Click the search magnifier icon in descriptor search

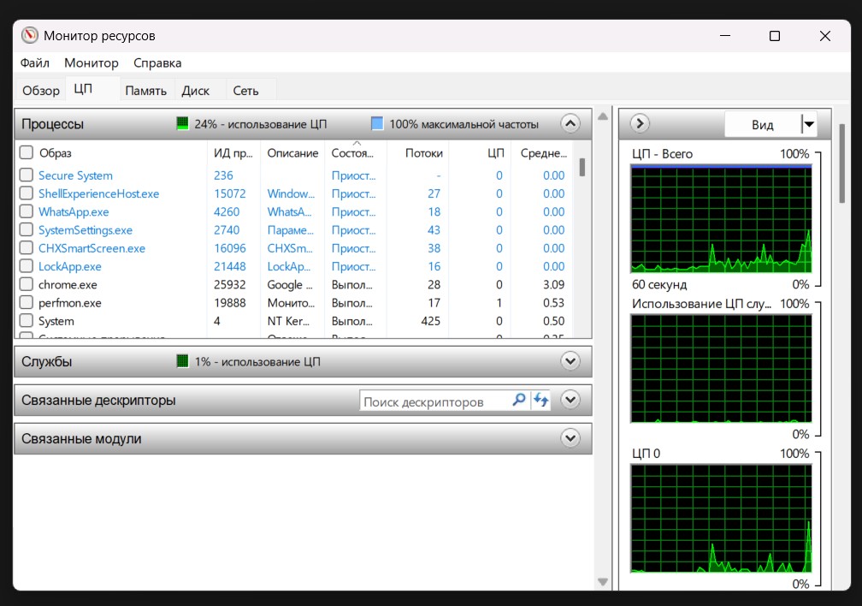tap(518, 400)
